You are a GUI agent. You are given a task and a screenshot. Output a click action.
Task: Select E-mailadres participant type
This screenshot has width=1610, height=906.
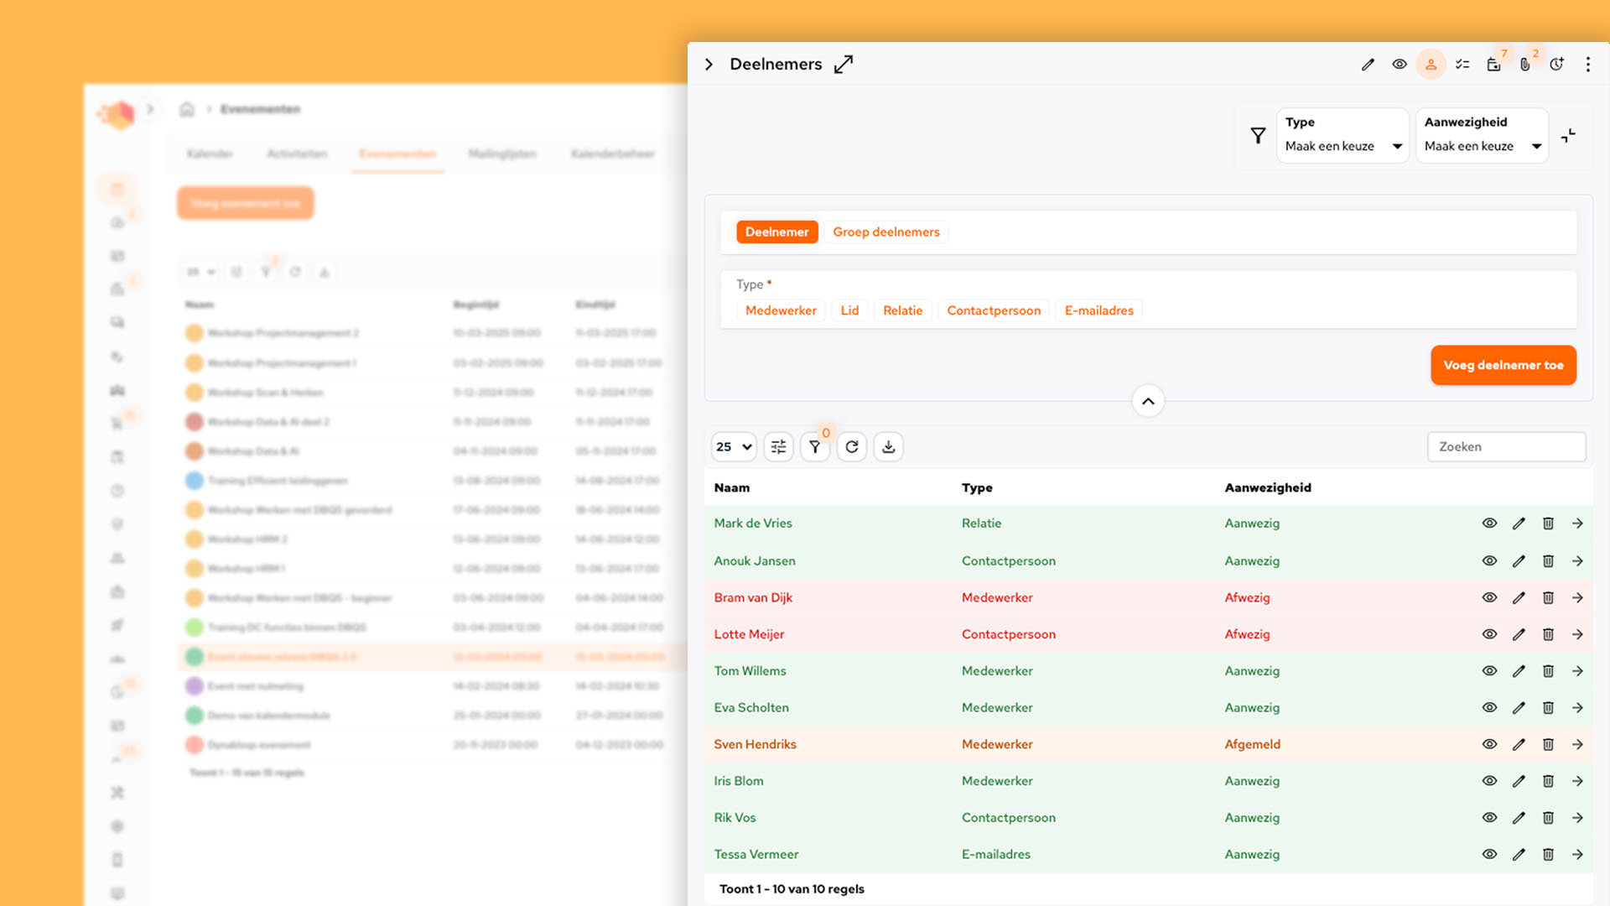[1098, 310]
